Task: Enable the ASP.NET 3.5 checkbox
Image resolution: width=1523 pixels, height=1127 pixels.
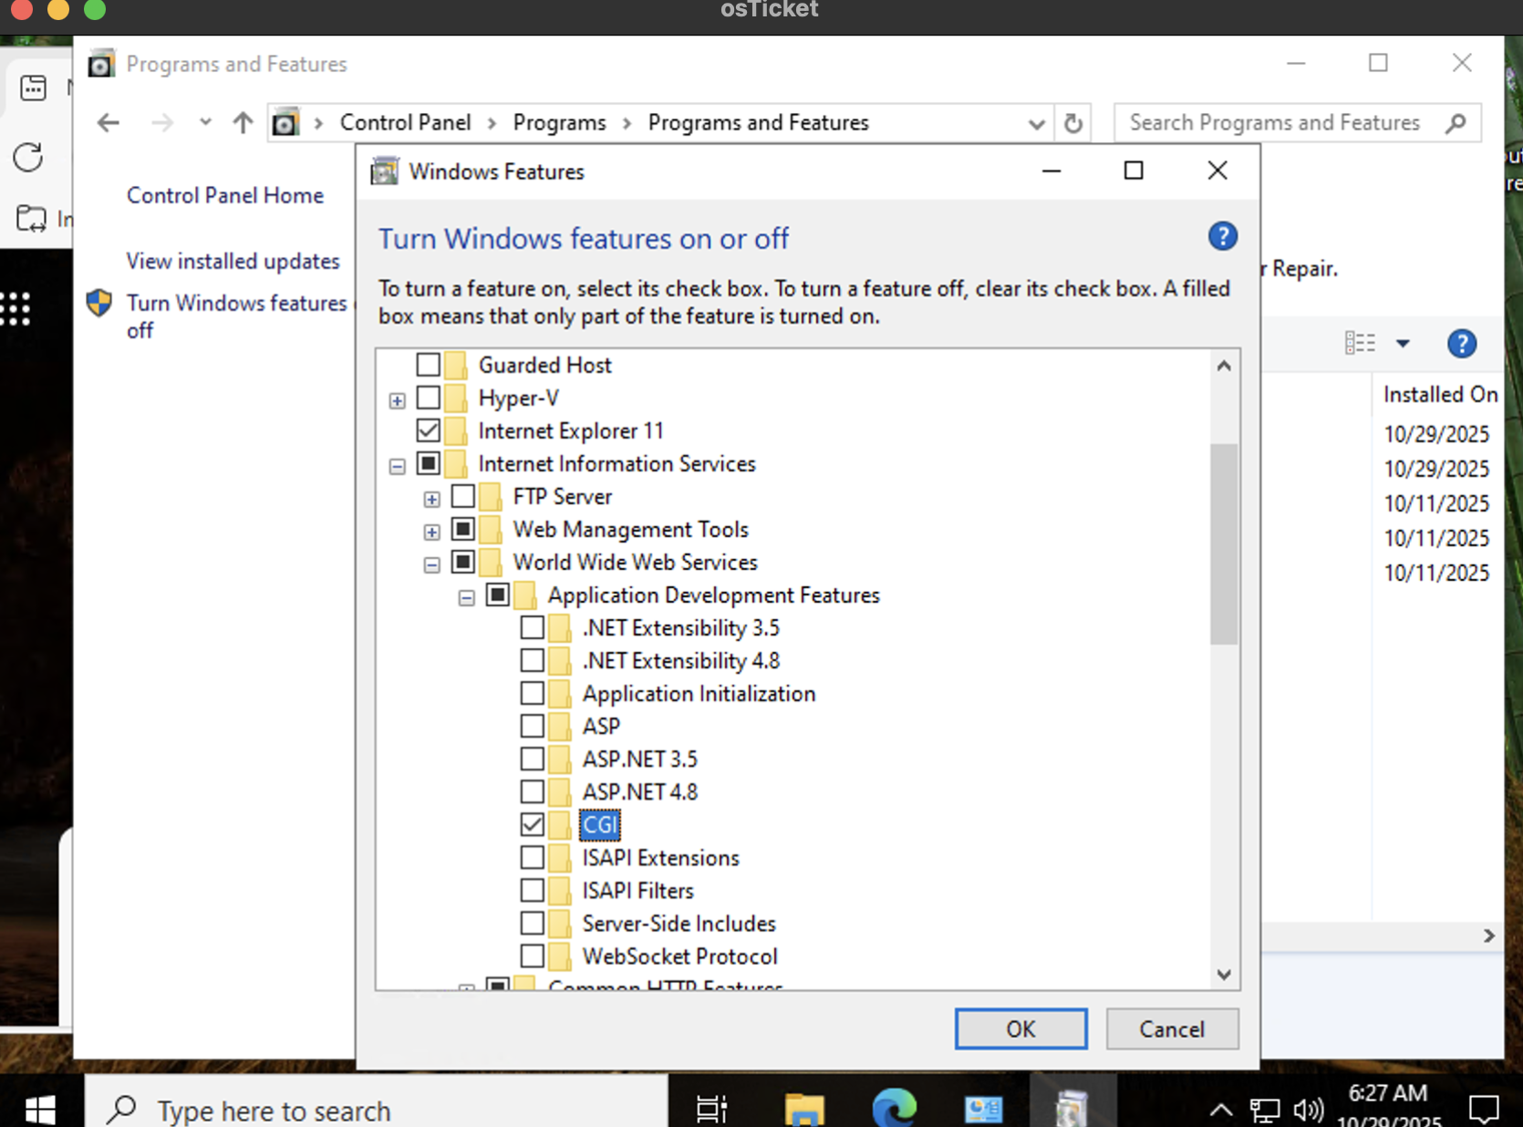Action: (532, 759)
